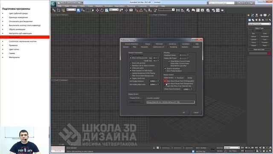
Task: Toggle the Attenuate Lights checkbox
Action: click(131, 68)
